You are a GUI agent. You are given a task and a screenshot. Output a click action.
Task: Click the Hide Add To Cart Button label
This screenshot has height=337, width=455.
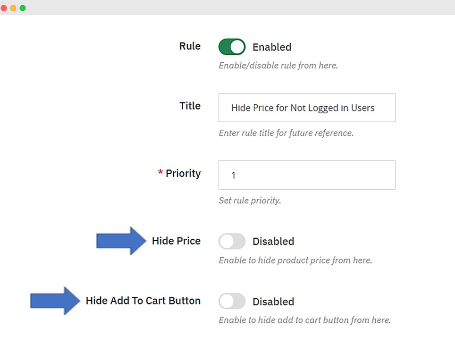(x=143, y=301)
